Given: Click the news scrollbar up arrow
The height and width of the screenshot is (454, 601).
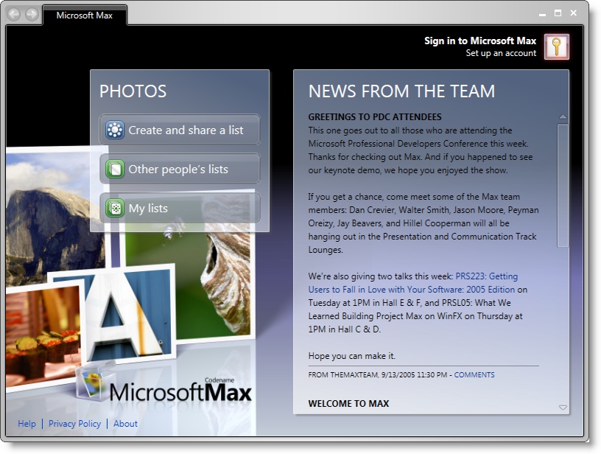Looking at the screenshot, I should [563, 117].
